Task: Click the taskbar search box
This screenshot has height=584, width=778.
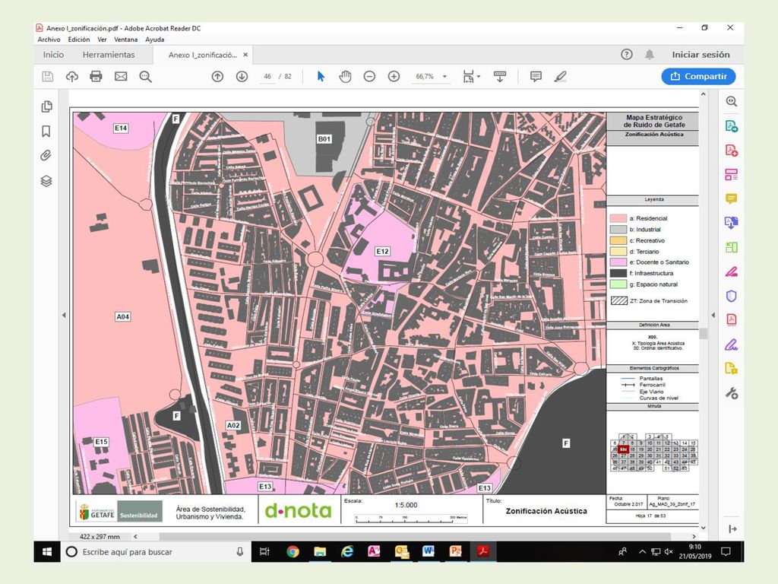Action: [156, 552]
